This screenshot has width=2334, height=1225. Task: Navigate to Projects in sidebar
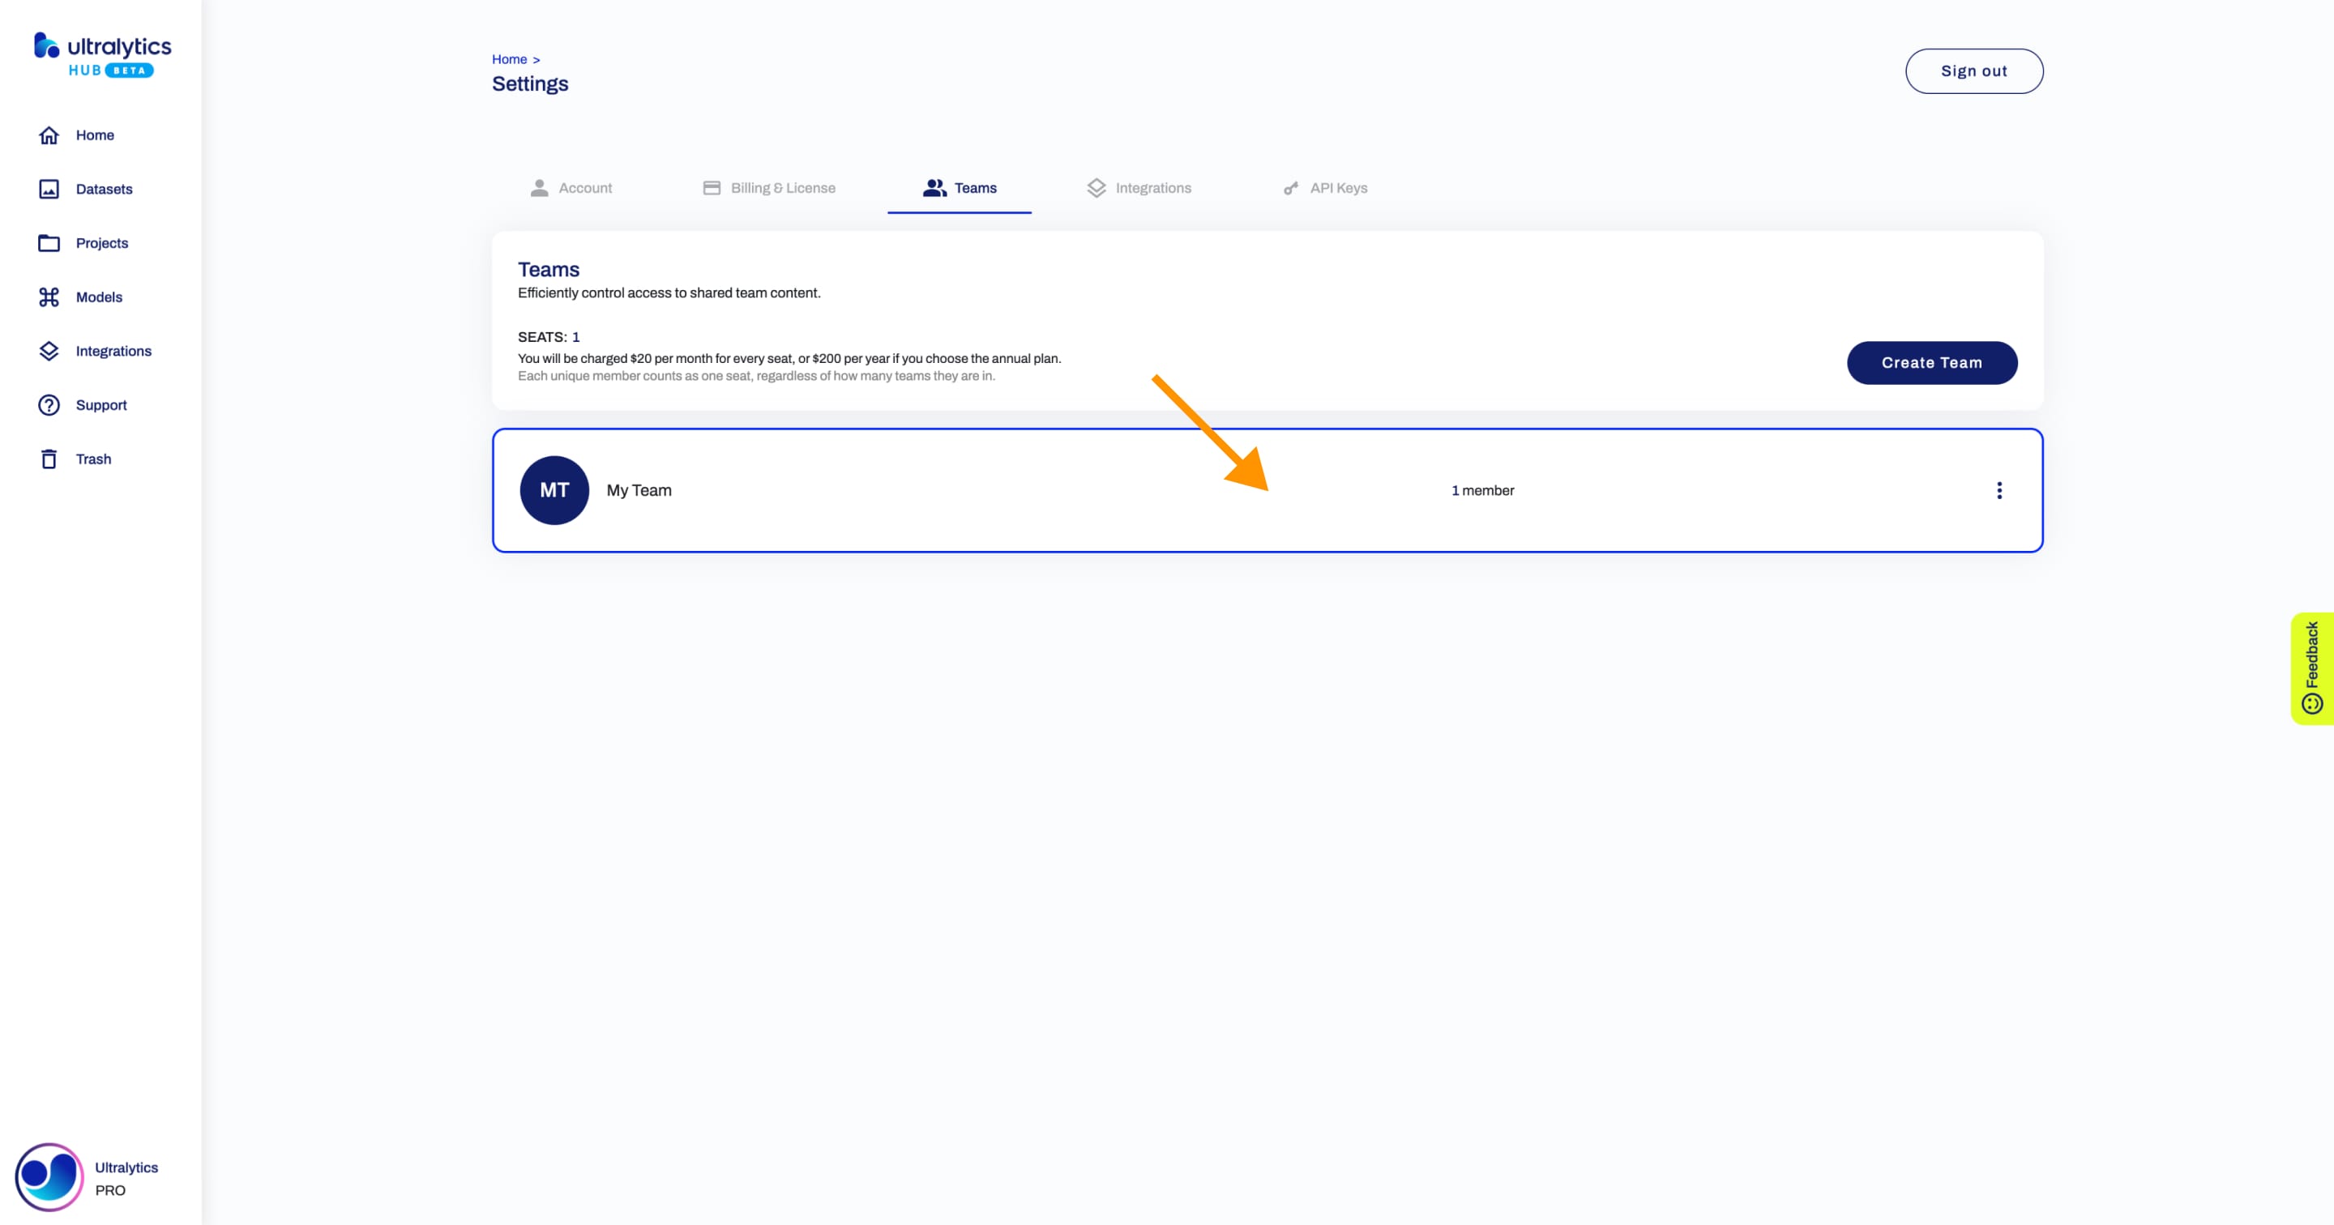click(x=102, y=242)
